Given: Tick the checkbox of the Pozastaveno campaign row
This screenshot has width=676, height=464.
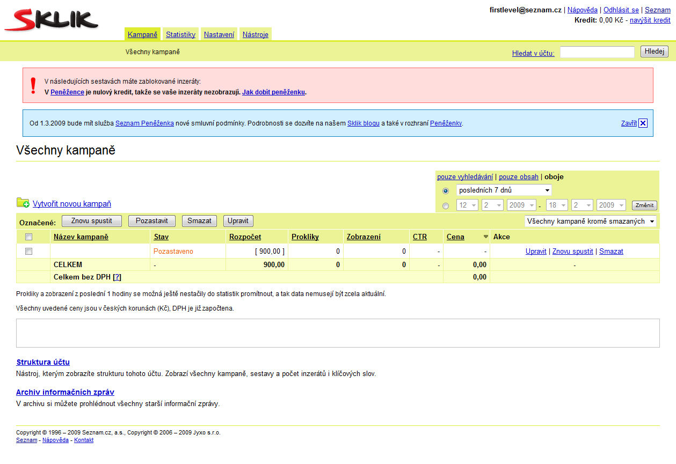Looking at the screenshot, I should click(x=29, y=251).
